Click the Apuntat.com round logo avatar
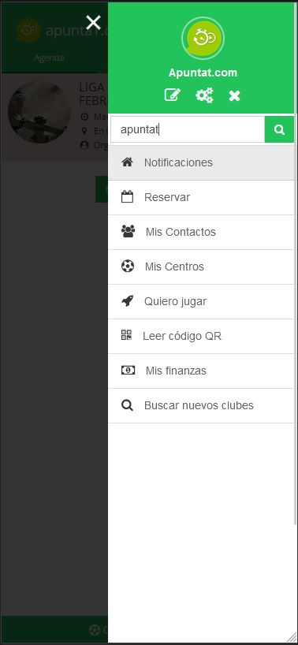The width and height of the screenshot is (298, 645). pyautogui.click(x=203, y=39)
